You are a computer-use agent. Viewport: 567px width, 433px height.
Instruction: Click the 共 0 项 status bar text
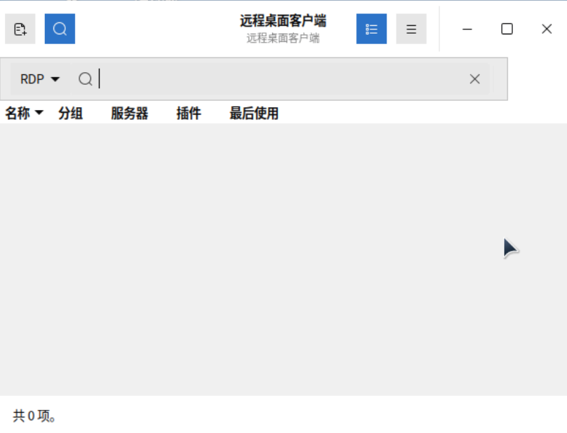pos(34,416)
